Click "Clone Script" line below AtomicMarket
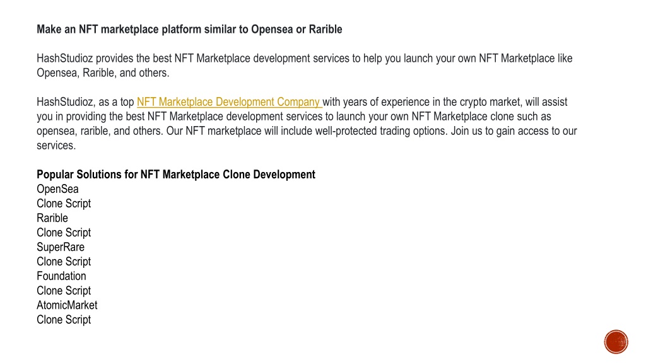Viewport: 646px width, 363px height. pyautogui.click(x=64, y=320)
